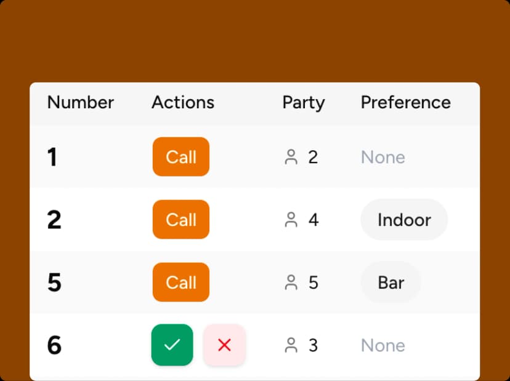Click the Preference column header
The height and width of the screenshot is (381, 510).
coord(405,102)
